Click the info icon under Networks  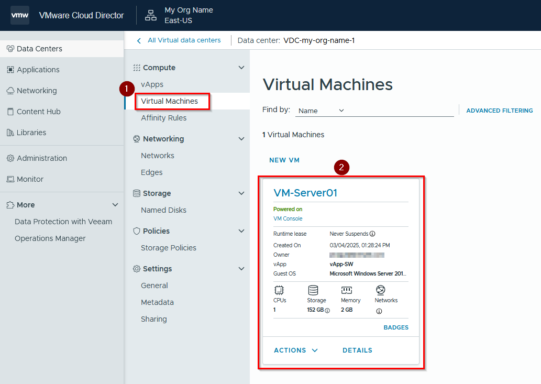379,311
